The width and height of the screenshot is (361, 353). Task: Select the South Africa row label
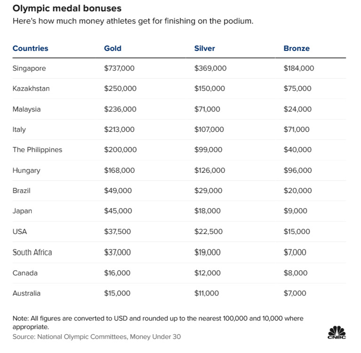point(32,252)
